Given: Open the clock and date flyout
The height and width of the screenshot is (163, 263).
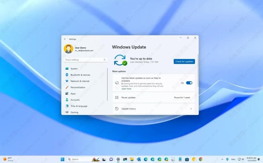Looking at the screenshot, I should [251, 159].
